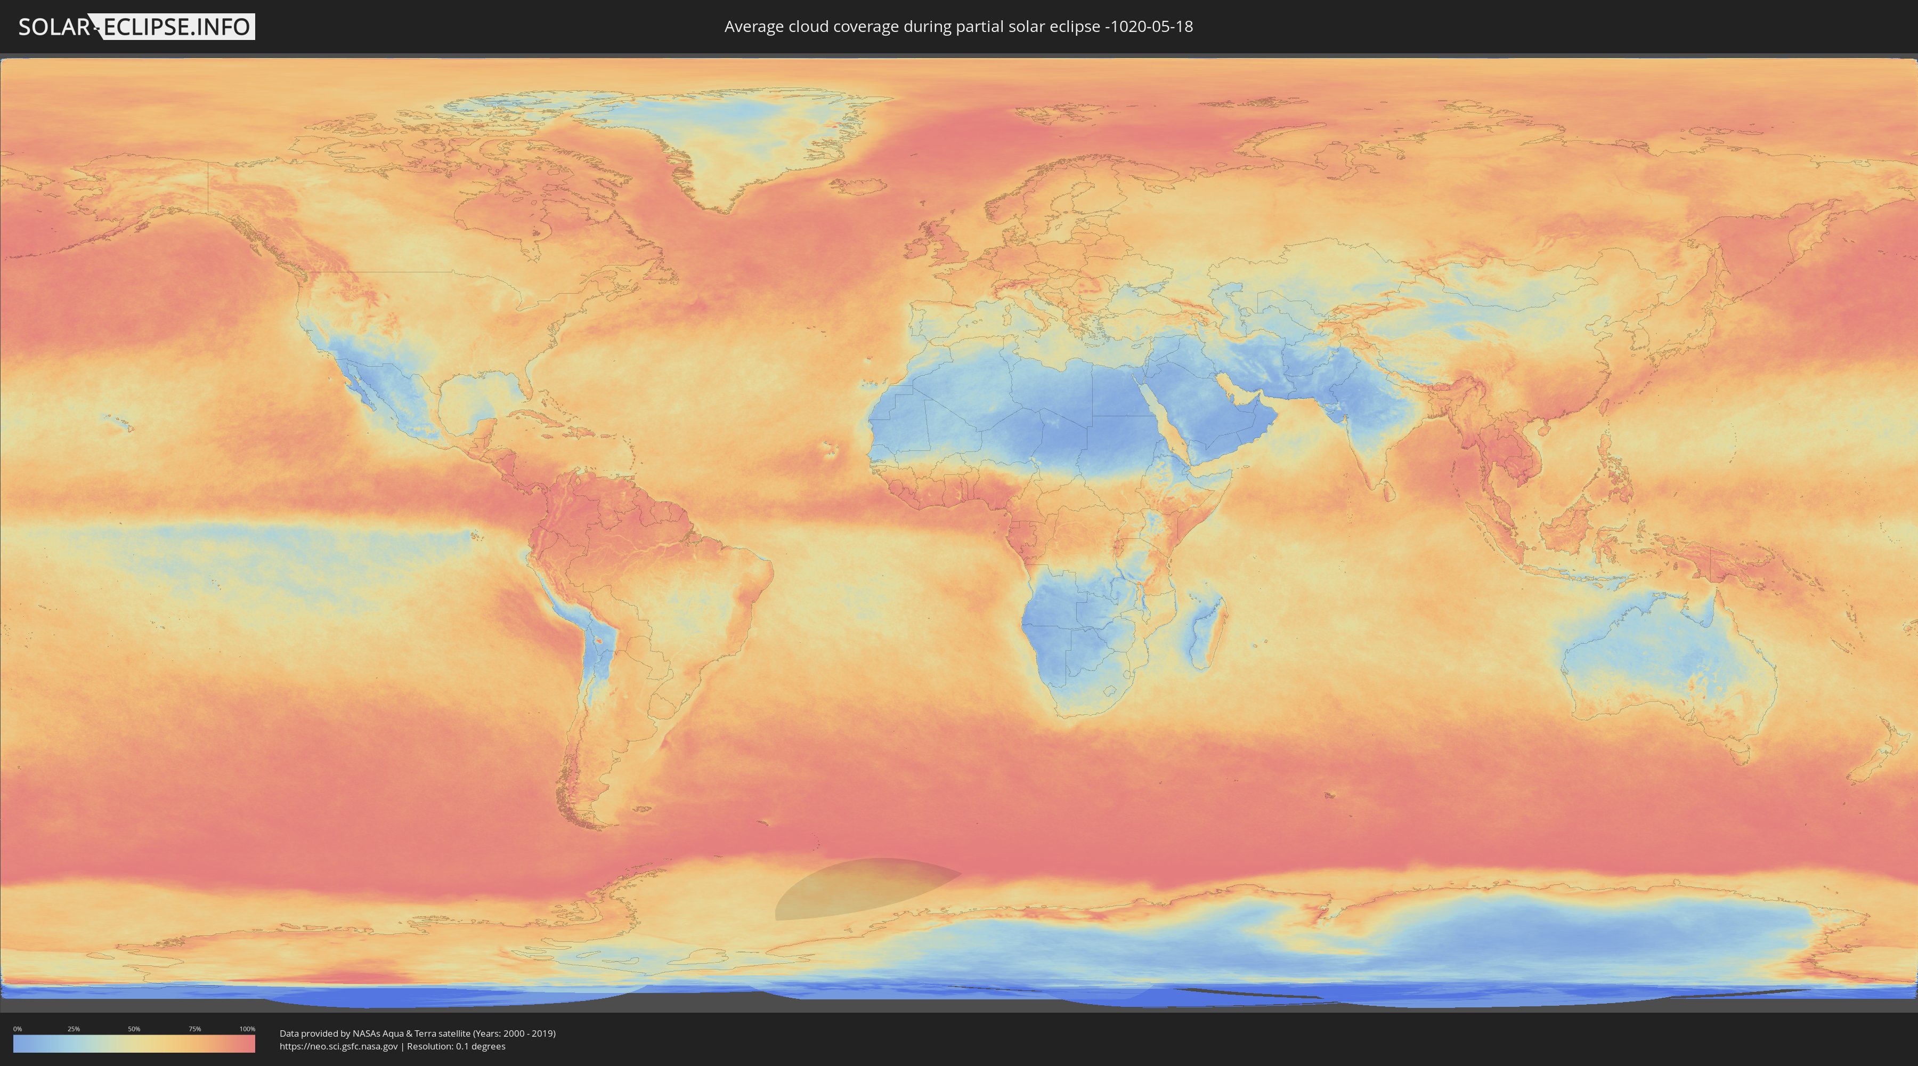Click the cloud coverage color gradient legend bar
Viewport: 1918px width, 1066px height.
[x=134, y=1044]
